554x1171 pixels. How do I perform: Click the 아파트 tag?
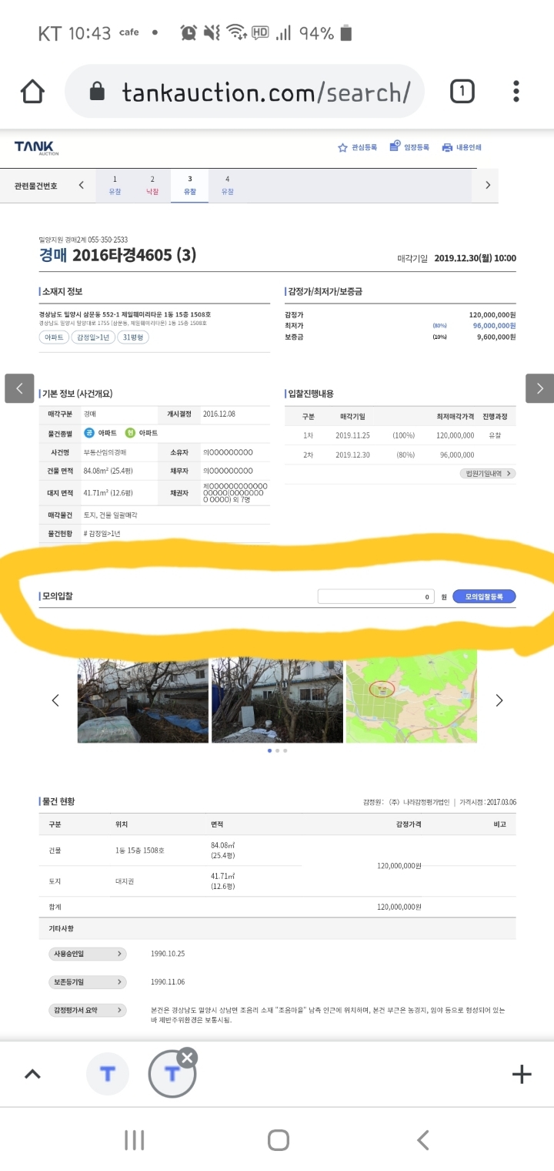click(x=54, y=337)
